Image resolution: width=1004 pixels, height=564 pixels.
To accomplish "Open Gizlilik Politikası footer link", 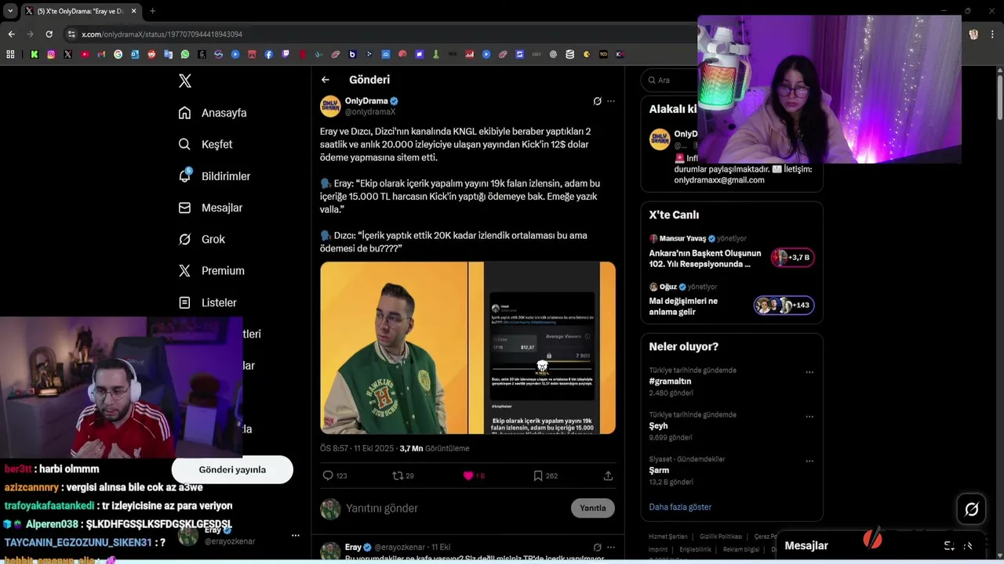I will tap(721, 537).
